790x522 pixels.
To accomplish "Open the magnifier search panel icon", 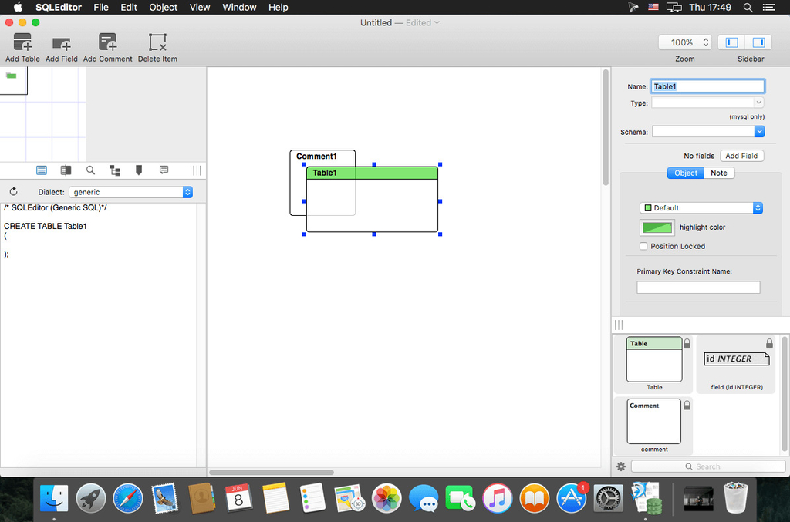I will click(90, 170).
